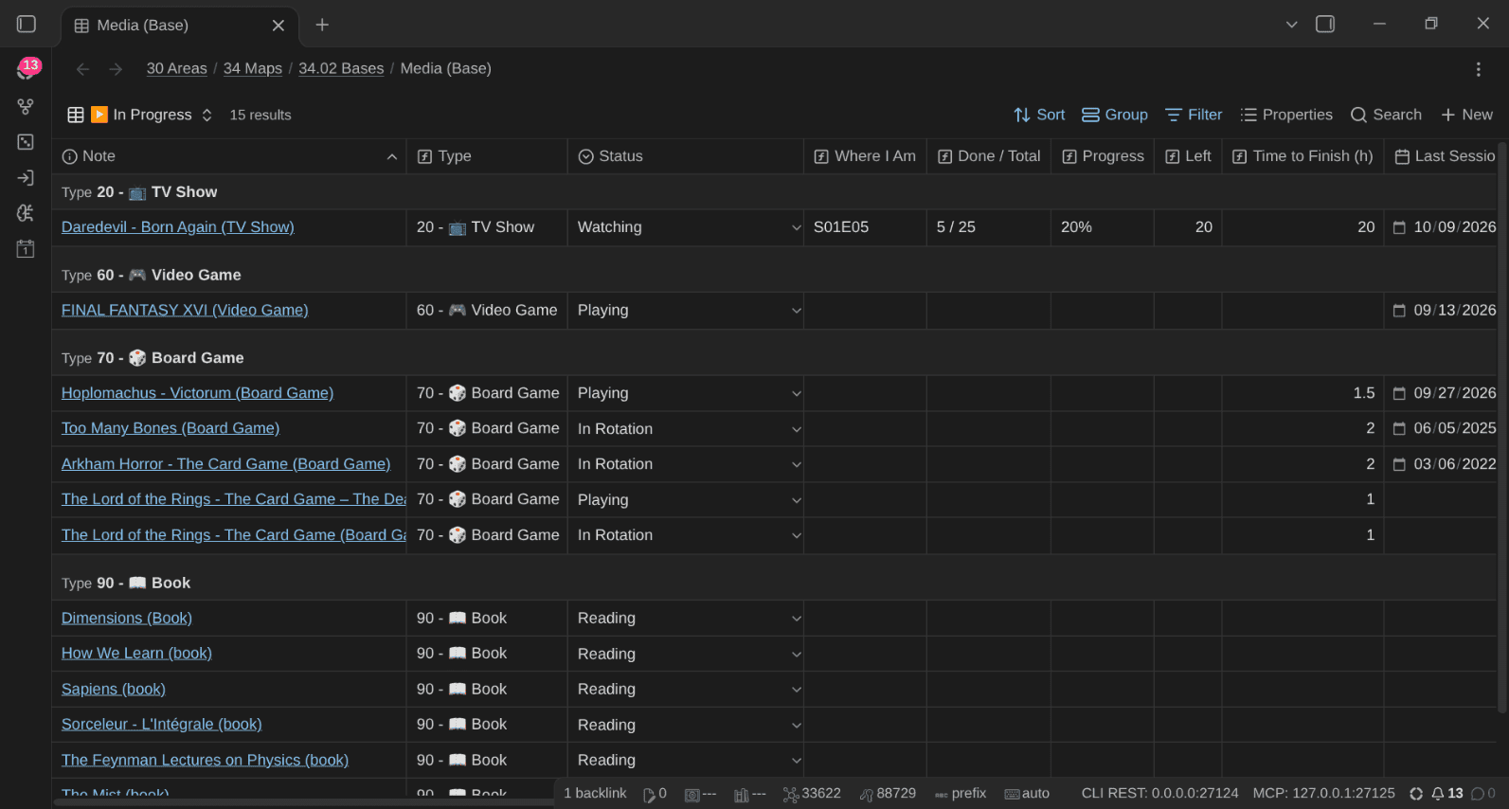Image resolution: width=1509 pixels, height=809 pixels.
Task: Click the S01E05 cell
Action: [x=865, y=227]
